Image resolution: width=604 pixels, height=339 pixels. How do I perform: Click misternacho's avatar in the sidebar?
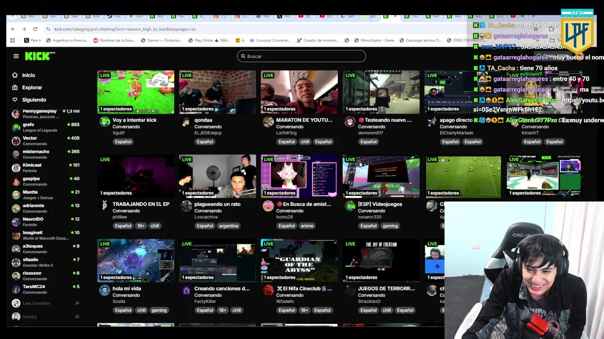coord(16,154)
